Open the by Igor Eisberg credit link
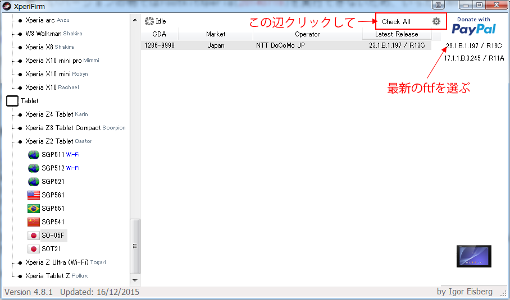Screen dimensions: 510x300 pyautogui.click(x=465, y=292)
